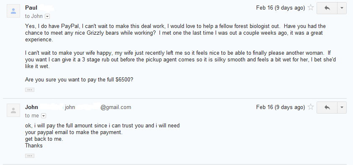Click the Feb 16 date on John's message
Viewport: 353px width, 165px height.
(x=280, y=107)
